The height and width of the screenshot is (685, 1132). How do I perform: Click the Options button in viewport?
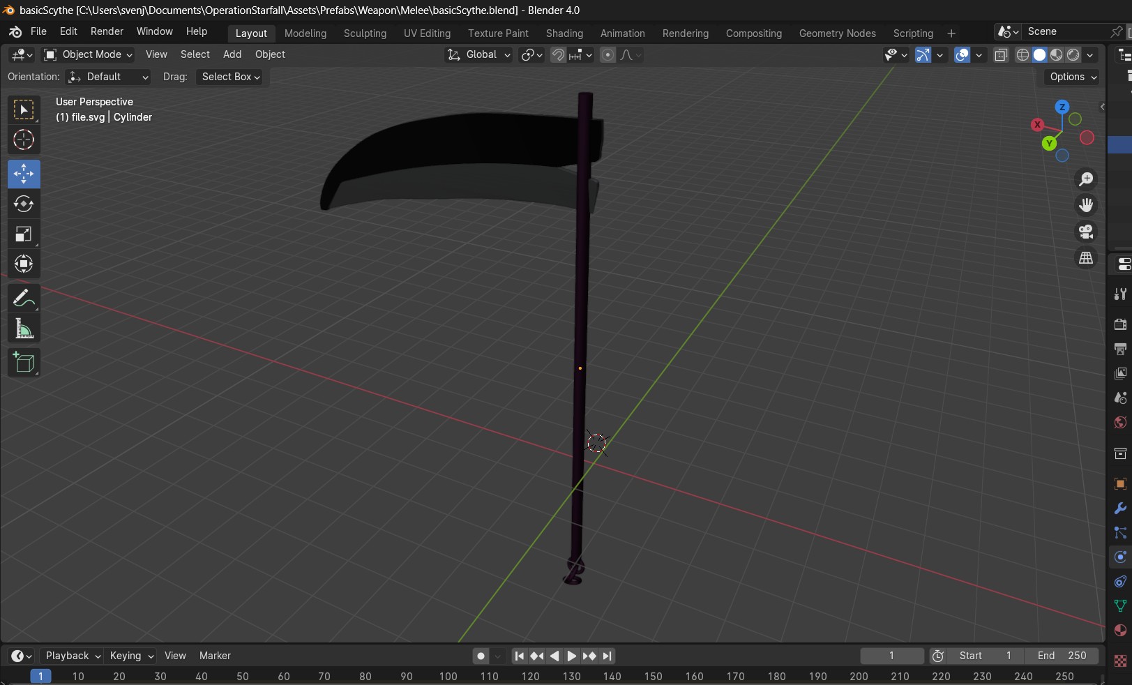[x=1073, y=77]
